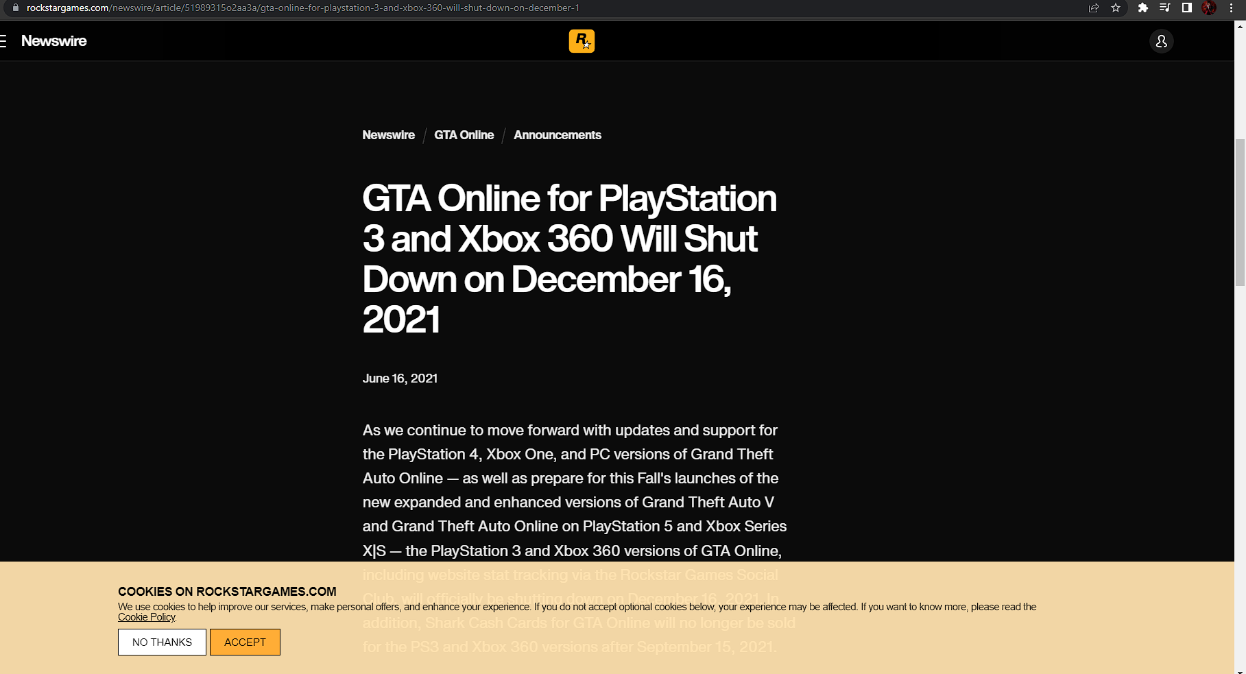This screenshot has height=674, width=1246.
Task: Click the page vertical scrollbar thumb
Action: coord(1240,213)
